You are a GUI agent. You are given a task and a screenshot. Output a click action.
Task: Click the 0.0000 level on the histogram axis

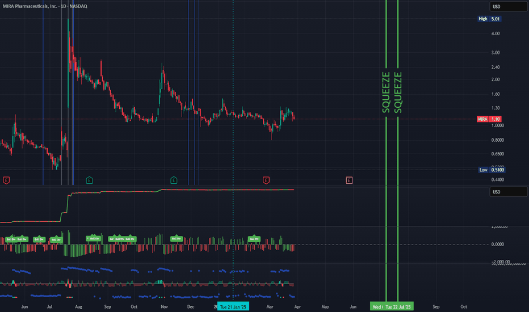pyautogui.click(x=497, y=244)
